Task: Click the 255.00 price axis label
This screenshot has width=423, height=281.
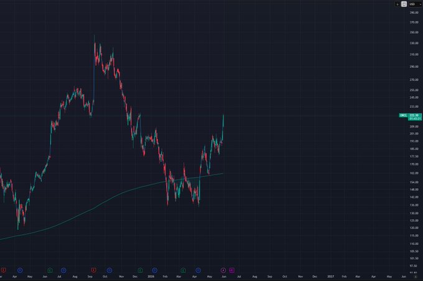Action: [414, 90]
